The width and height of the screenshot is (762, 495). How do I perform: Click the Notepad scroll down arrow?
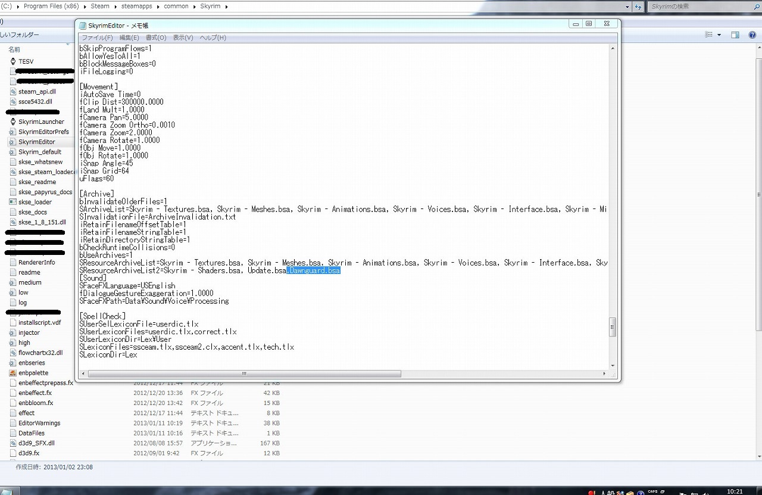pyautogui.click(x=613, y=365)
